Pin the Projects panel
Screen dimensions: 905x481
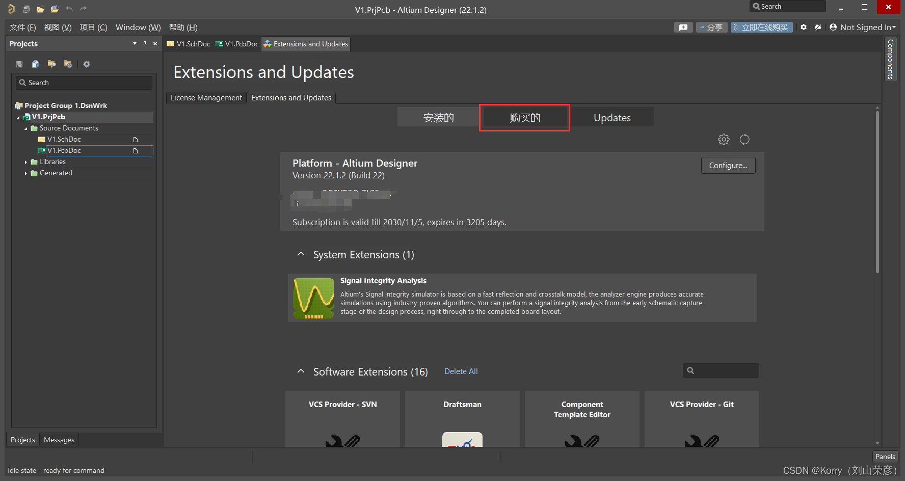[x=145, y=44]
